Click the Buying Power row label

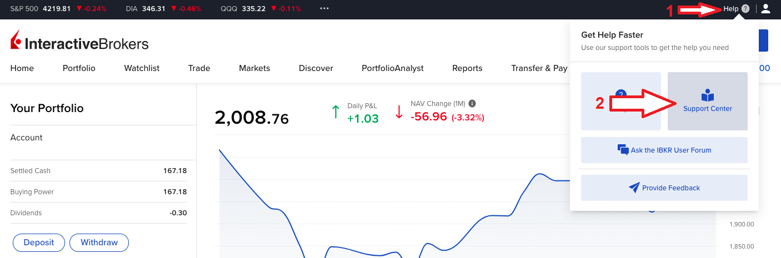click(32, 192)
